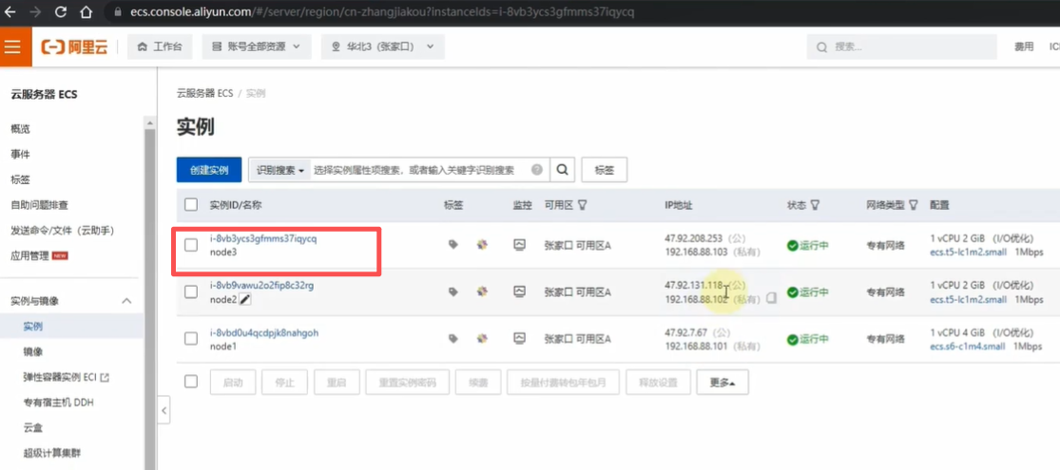Expand the 更多 dropdown in the action bar

tap(723, 383)
